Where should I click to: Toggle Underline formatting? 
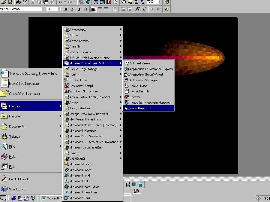click(79, 9)
